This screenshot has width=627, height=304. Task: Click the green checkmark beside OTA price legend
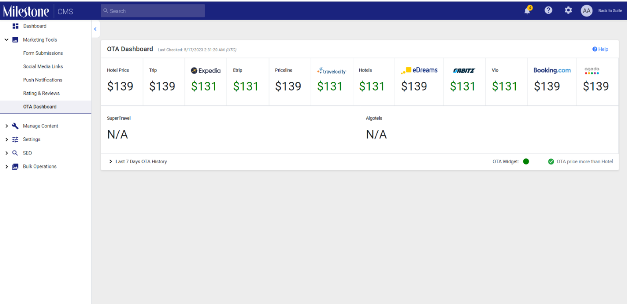[x=551, y=161]
